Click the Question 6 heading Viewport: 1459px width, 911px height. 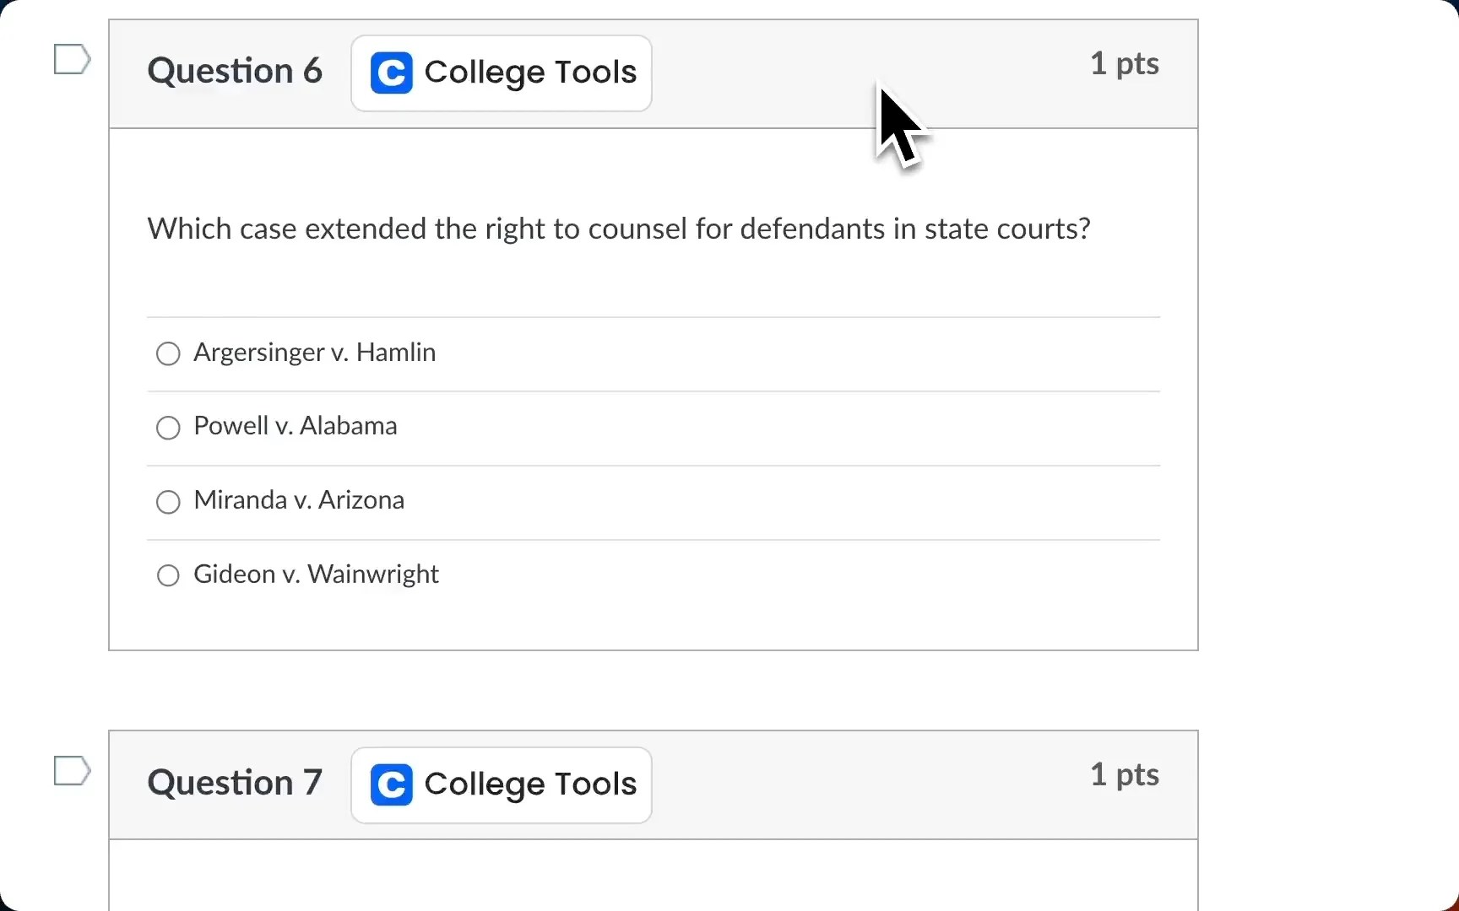235,71
